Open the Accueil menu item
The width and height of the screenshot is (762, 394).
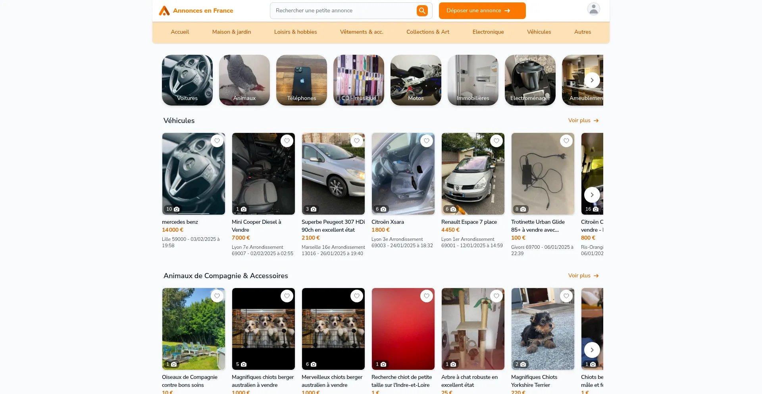[x=180, y=32]
